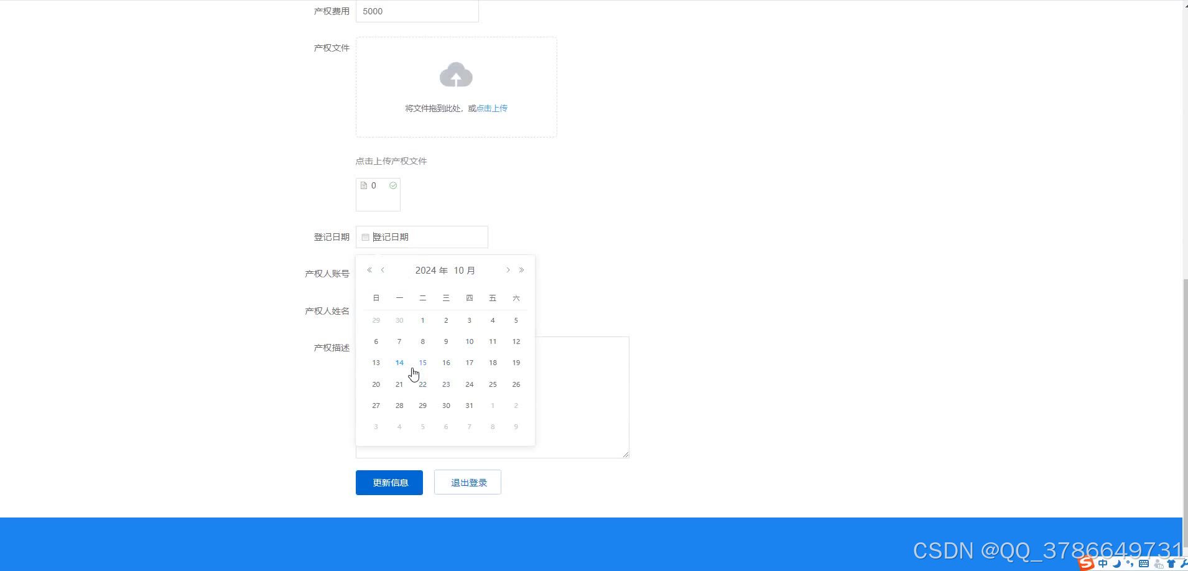
Task: Click the shirt skin icon in Sogou toolbar
Action: click(x=1171, y=564)
